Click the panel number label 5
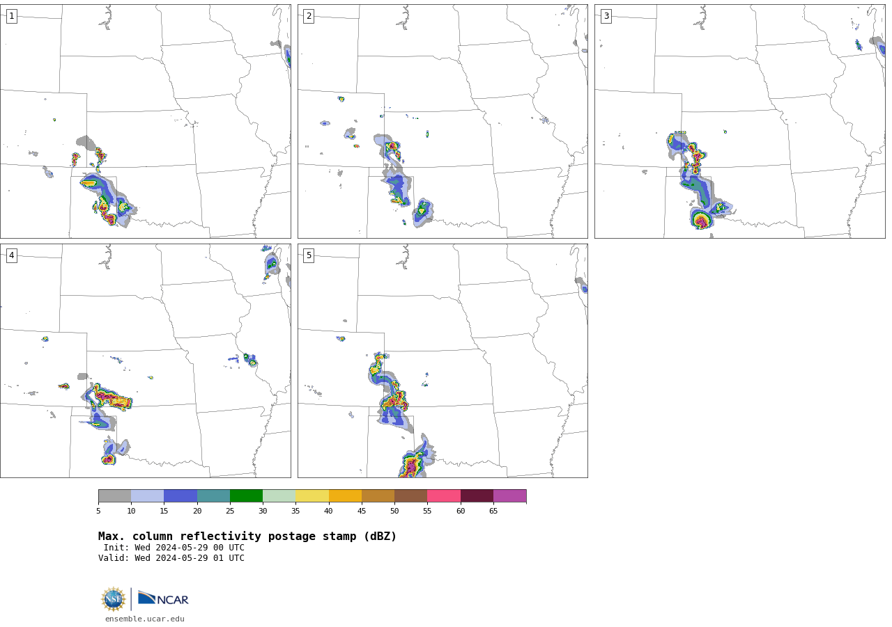Image resolution: width=892 pixels, height=627 pixels. [309, 255]
